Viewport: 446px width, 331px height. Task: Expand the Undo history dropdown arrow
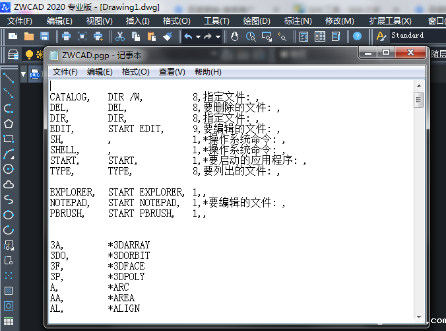click(x=198, y=36)
